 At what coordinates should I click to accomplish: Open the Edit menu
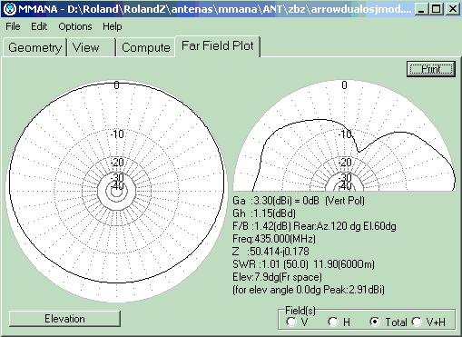click(x=39, y=26)
